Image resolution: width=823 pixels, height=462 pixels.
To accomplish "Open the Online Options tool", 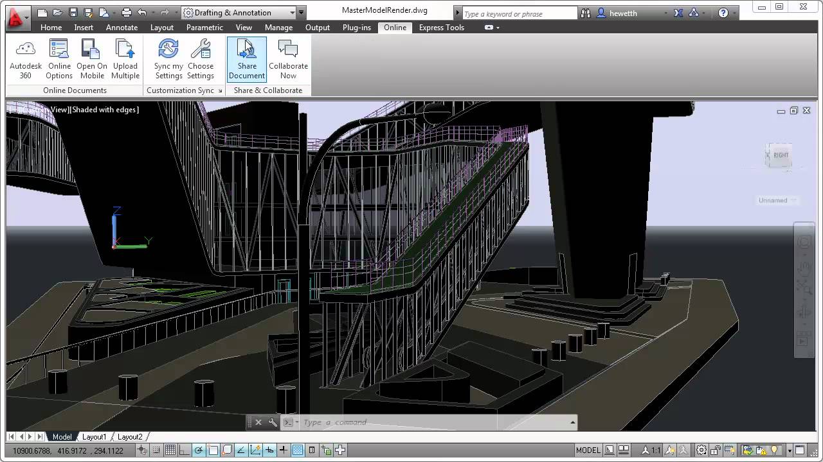I will [x=59, y=58].
